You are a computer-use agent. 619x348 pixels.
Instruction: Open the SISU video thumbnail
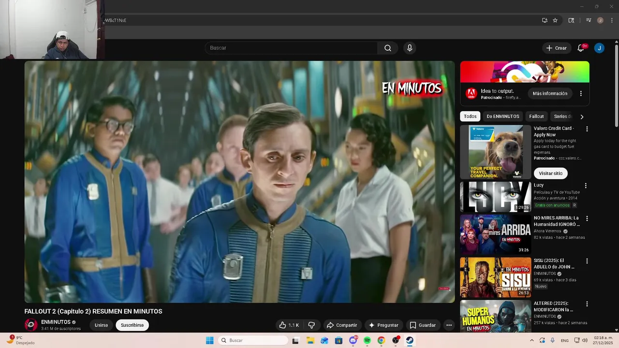pos(495,277)
